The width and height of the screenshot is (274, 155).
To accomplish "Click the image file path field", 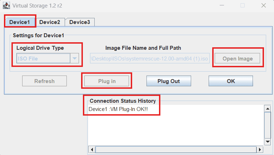I will point(150,59).
